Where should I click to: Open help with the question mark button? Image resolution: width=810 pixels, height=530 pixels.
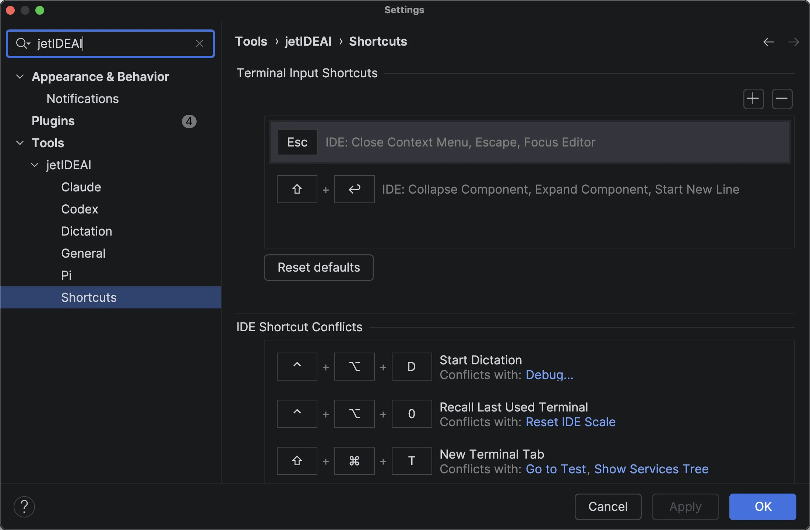[x=24, y=506]
